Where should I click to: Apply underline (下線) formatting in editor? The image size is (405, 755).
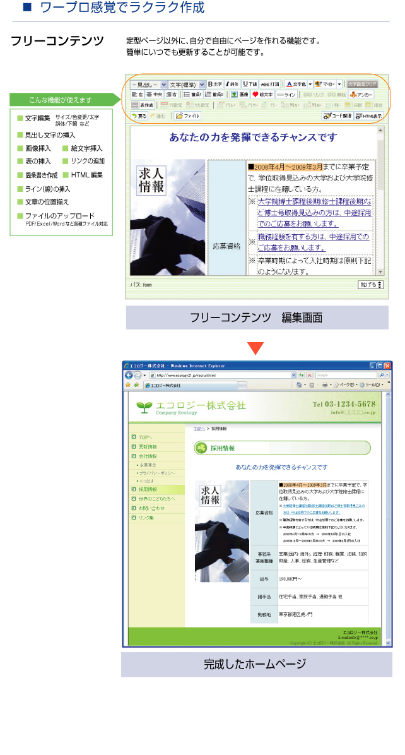pos(250,83)
